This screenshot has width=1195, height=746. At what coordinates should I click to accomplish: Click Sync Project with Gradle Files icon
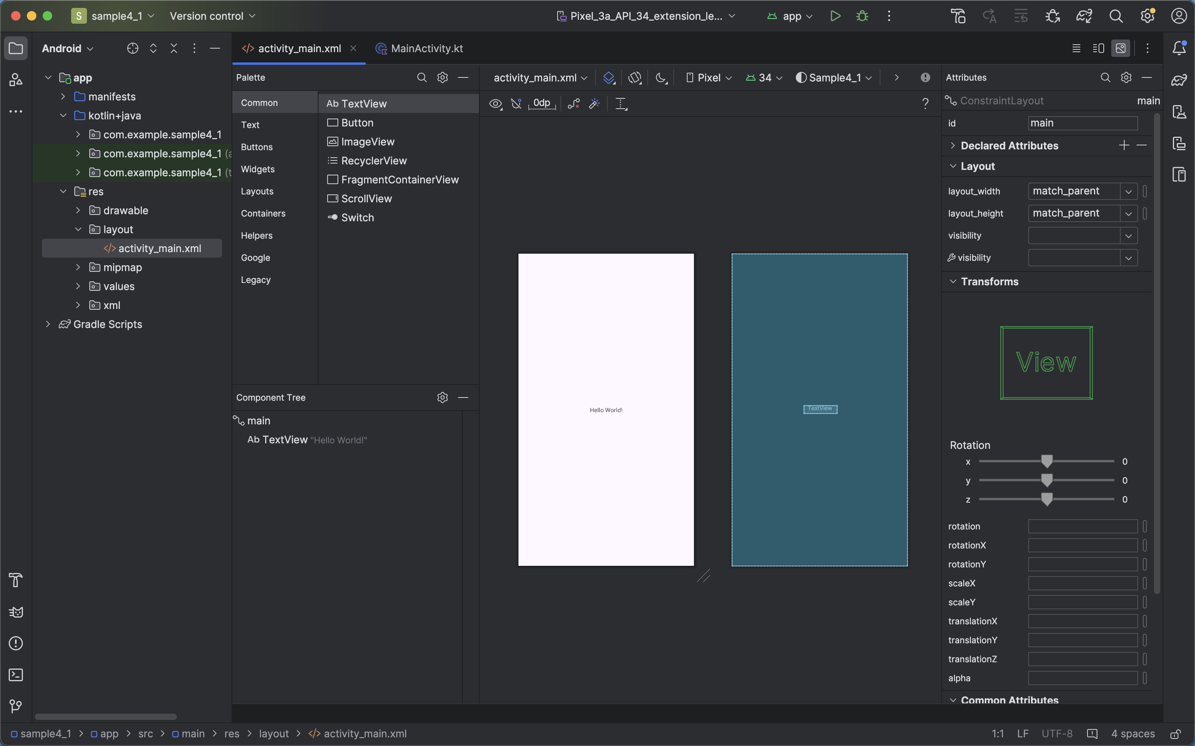tap(1084, 16)
